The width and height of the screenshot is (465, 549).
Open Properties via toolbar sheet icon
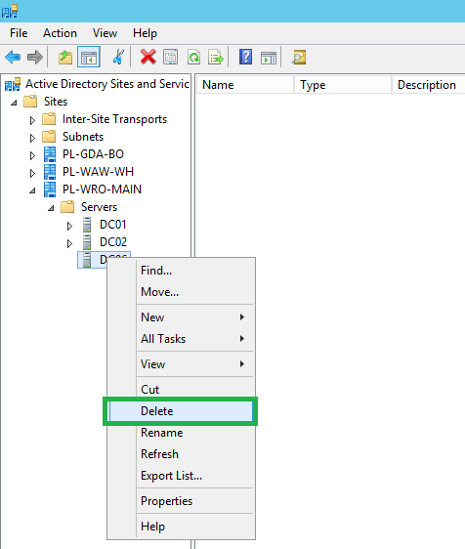tap(171, 57)
